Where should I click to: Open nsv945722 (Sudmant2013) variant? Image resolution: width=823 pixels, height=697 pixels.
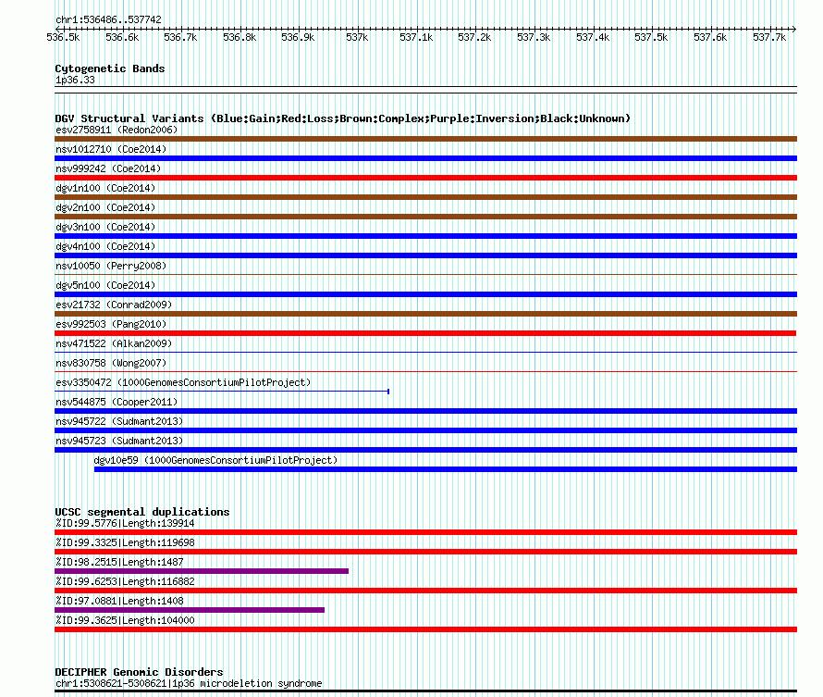pos(119,421)
